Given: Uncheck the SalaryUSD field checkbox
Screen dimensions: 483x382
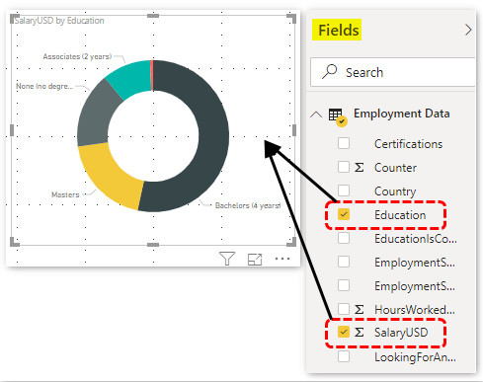Looking at the screenshot, I should (x=344, y=332).
